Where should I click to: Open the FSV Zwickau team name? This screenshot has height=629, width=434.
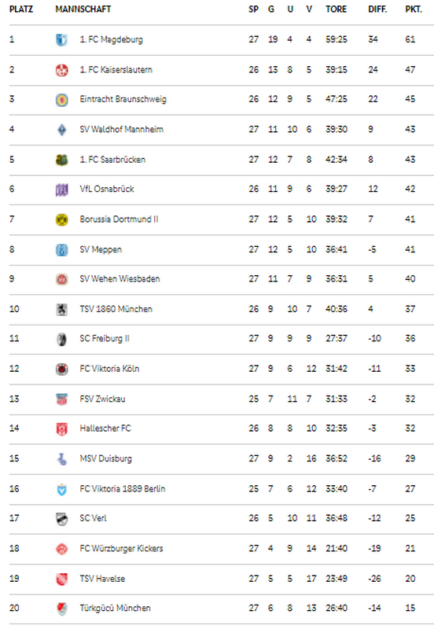point(102,399)
